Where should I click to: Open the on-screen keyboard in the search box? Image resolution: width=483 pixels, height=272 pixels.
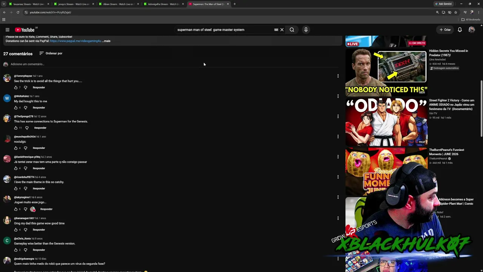pyautogui.click(x=276, y=30)
